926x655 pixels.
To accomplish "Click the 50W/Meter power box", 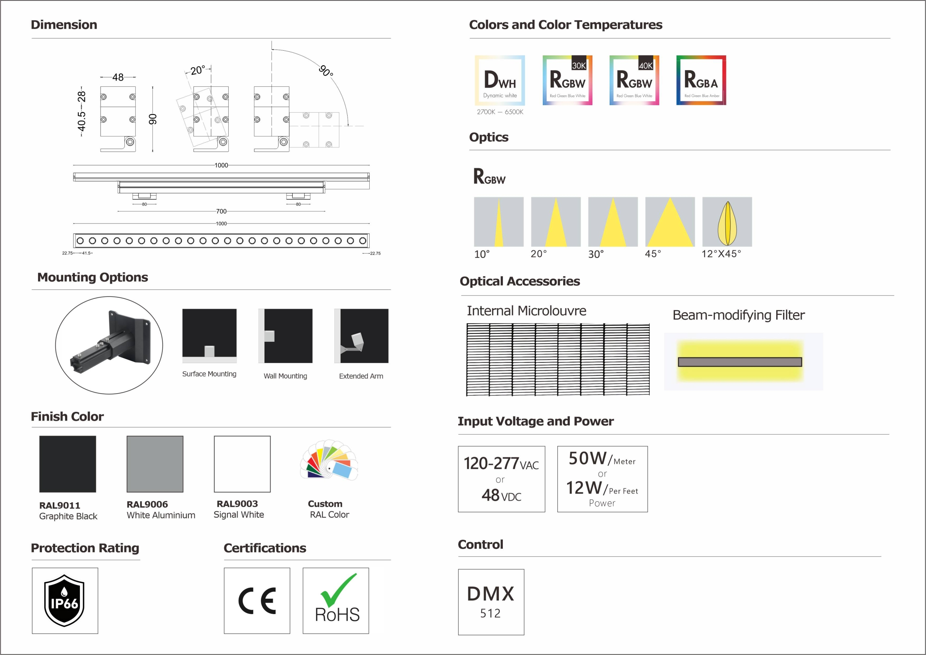I will point(602,479).
